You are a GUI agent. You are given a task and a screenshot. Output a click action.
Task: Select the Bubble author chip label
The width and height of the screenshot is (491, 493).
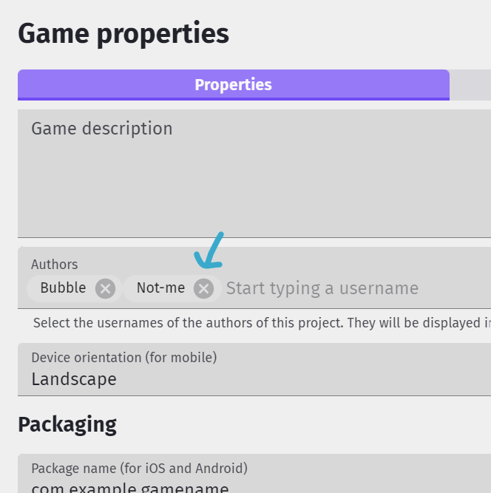coord(63,288)
